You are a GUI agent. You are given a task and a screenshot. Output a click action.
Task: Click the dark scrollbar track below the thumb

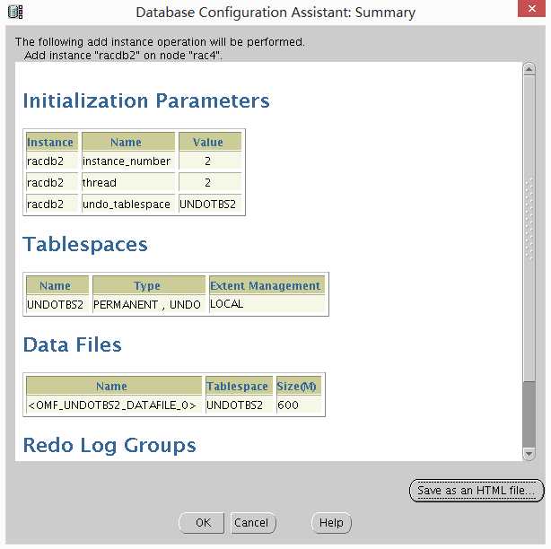(529, 413)
